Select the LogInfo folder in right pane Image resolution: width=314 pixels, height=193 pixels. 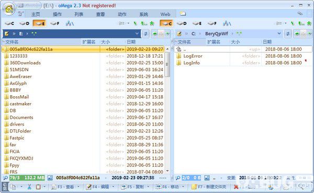[192, 63]
